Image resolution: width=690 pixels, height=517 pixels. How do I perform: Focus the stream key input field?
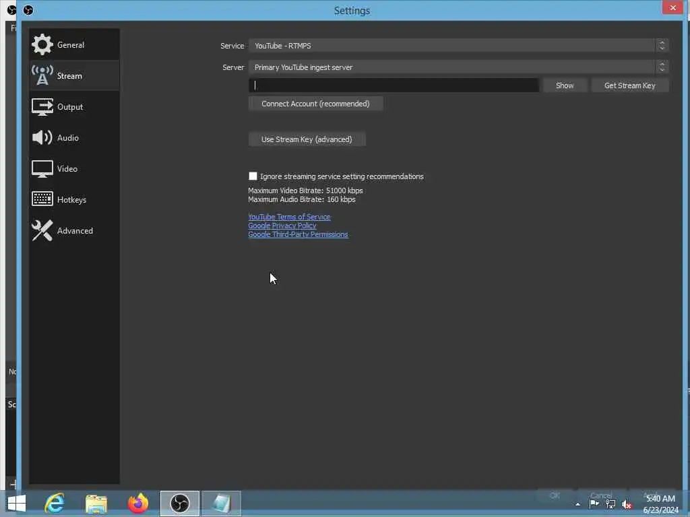pyautogui.click(x=394, y=85)
